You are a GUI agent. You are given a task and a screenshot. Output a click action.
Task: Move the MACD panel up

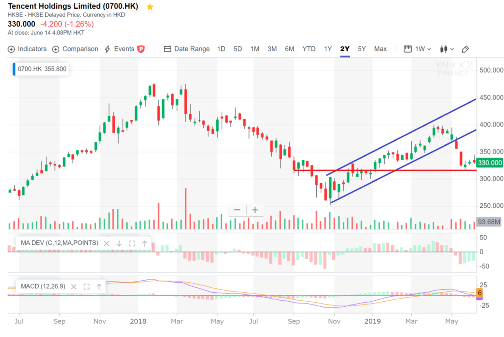99,287
